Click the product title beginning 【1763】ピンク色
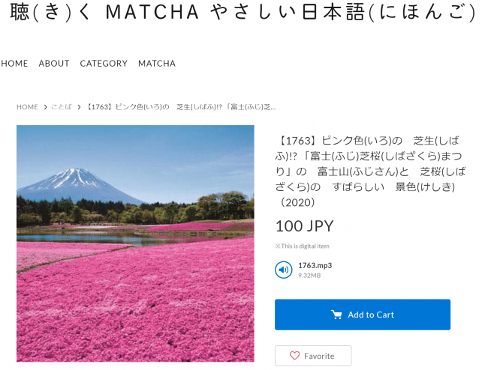Image resolution: width=488 pixels, height=370 pixels. click(370, 172)
